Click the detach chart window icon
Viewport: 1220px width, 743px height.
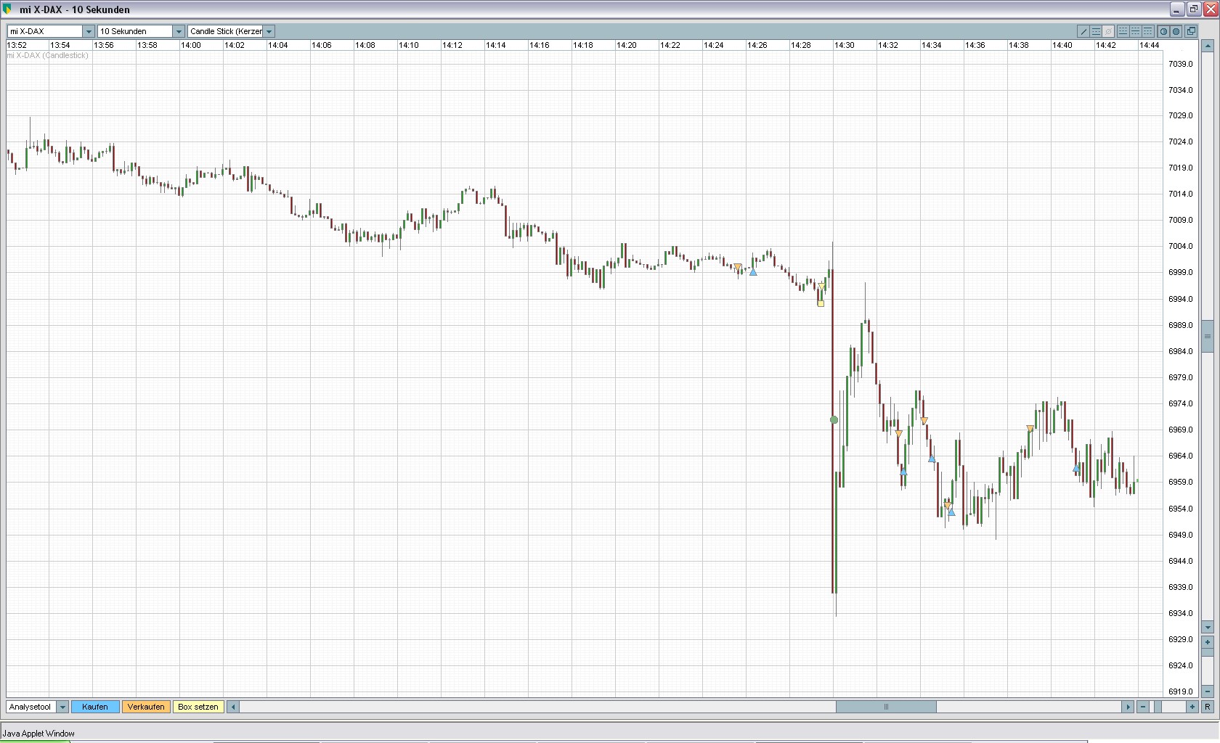[x=1191, y=31]
